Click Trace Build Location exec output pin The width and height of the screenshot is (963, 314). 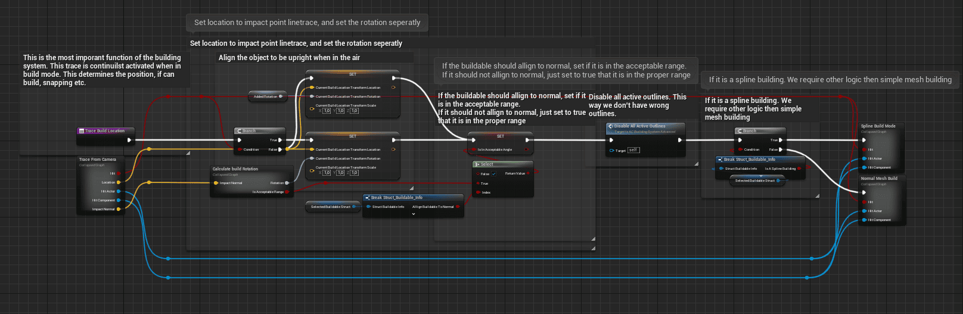pyautogui.click(x=129, y=141)
